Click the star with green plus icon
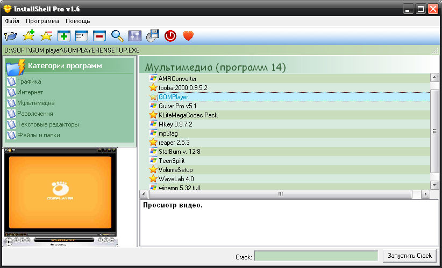The width and height of the screenshot is (442, 268). click(28, 35)
